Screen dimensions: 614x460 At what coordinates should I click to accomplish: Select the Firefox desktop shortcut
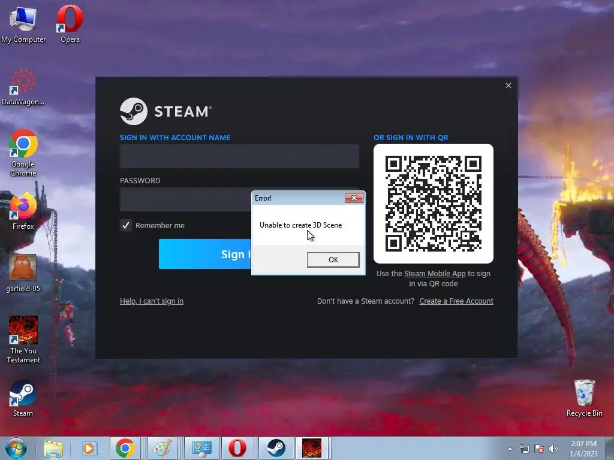(23, 211)
